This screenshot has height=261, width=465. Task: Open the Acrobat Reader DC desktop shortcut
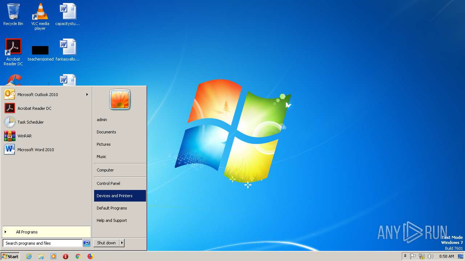click(13, 52)
